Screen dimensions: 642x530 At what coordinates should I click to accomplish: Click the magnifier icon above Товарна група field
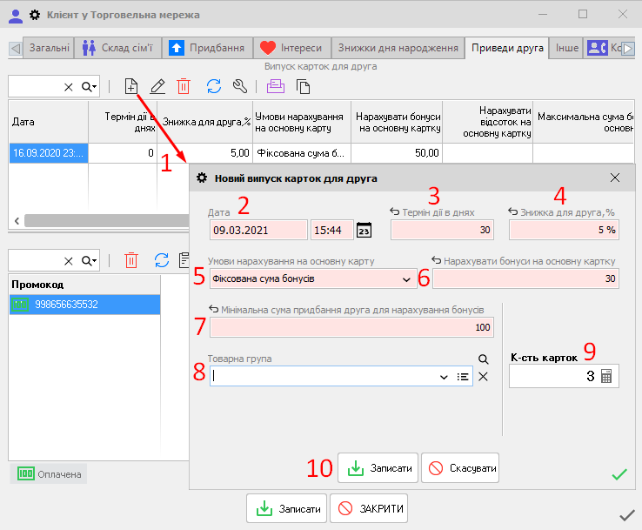click(x=484, y=359)
